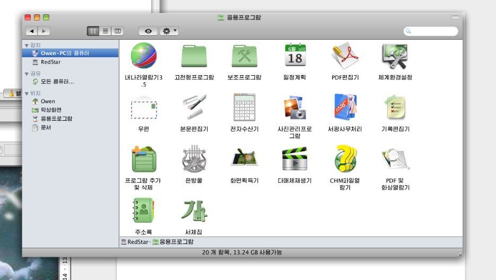Image resolution: width=496 pixels, height=280 pixels.
Task: Collapse the 장치 sidebar section
Action: click(27, 46)
